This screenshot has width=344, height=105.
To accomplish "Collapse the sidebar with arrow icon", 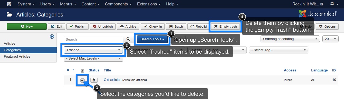I will pos(52,37).
